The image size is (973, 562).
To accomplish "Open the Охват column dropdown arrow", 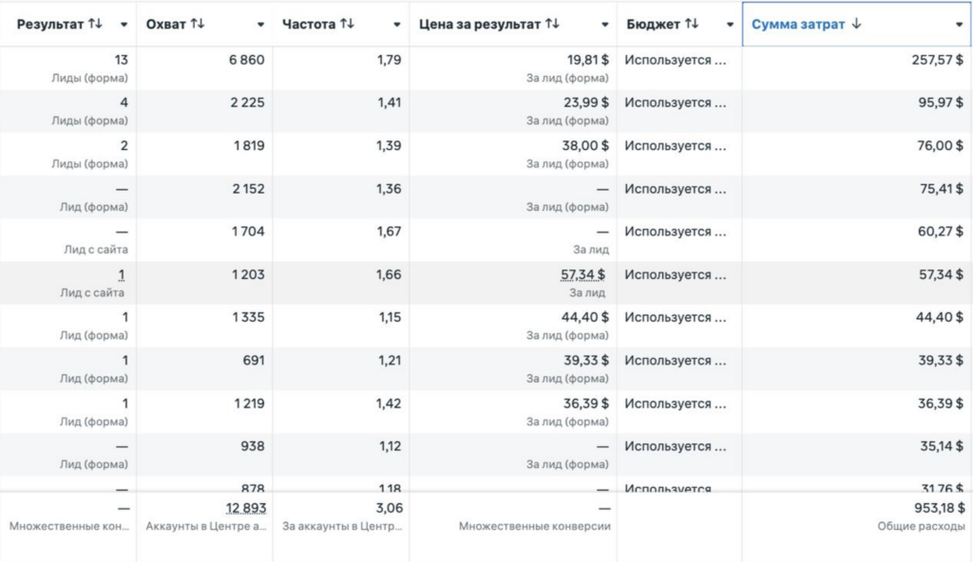I will point(260,25).
